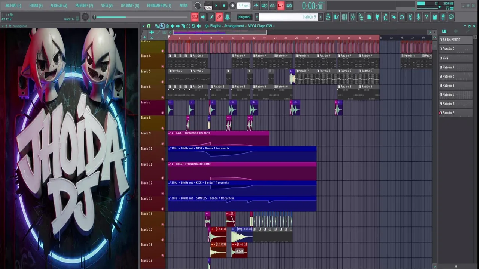The width and height of the screenshot is (479, 269).
Task: Open the Piano roll view icon
Action: coord(336,17)
